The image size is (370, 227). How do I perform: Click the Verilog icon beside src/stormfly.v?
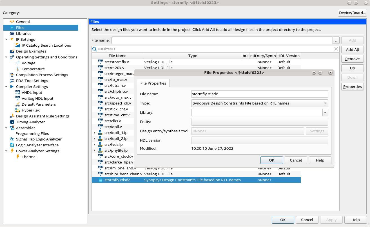point(101,62)
